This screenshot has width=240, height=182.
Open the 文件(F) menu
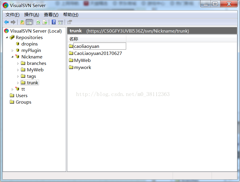coord(13,15)
